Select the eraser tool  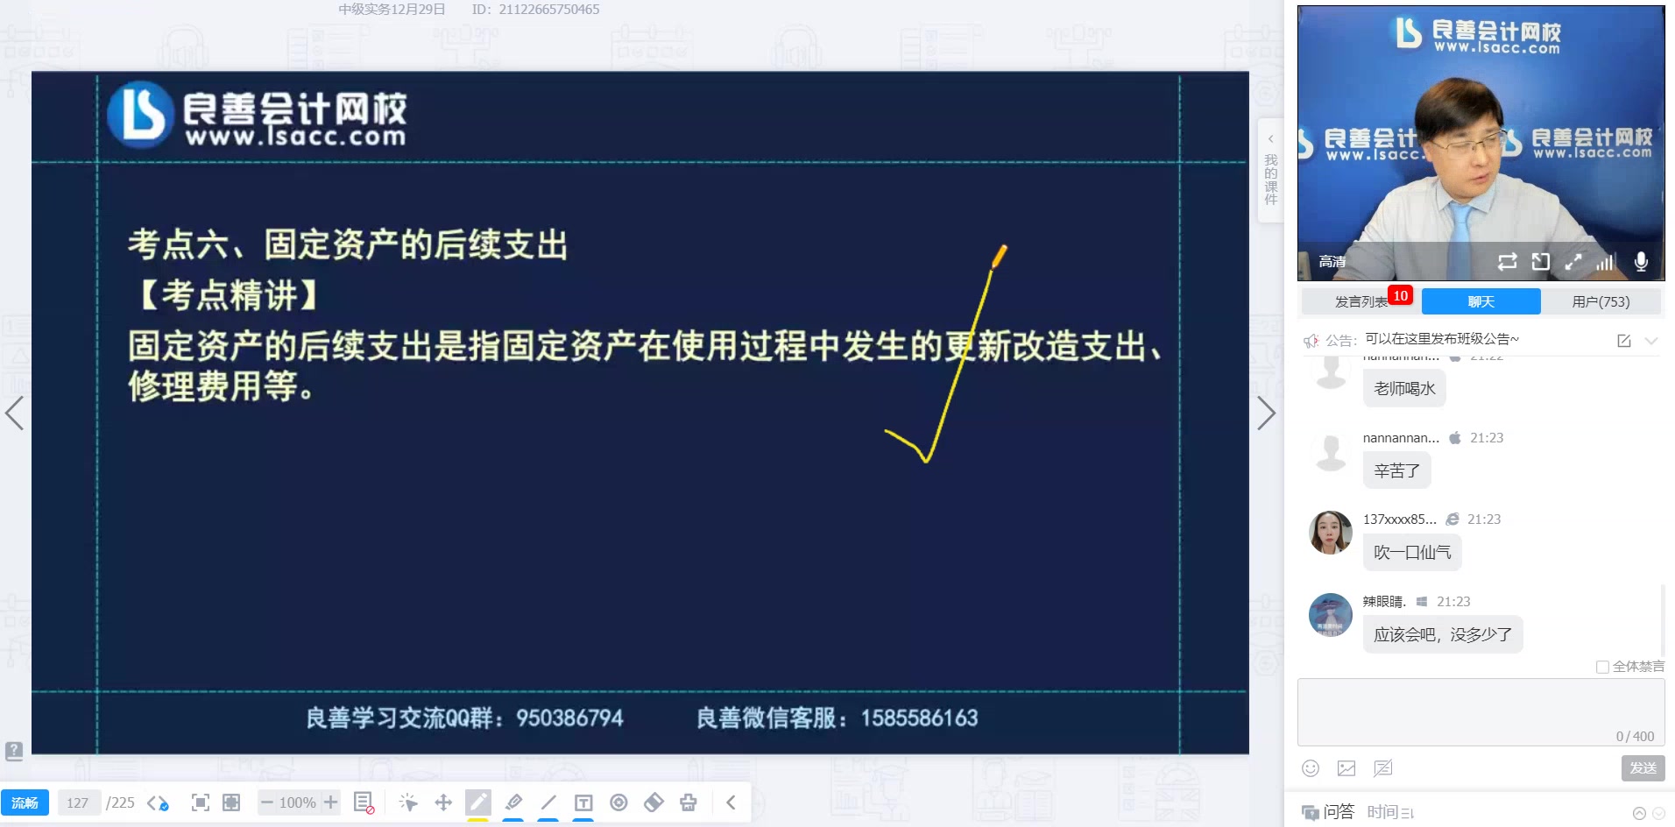(654, 802)
